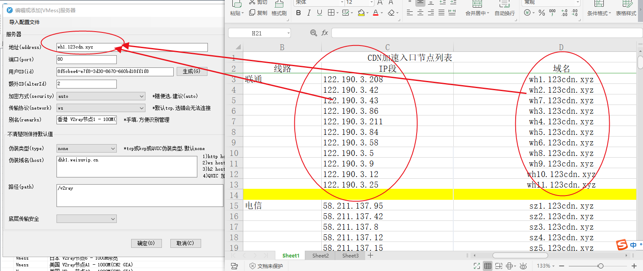Open 条件格式 conditional formatting

[x=599, y=8]
